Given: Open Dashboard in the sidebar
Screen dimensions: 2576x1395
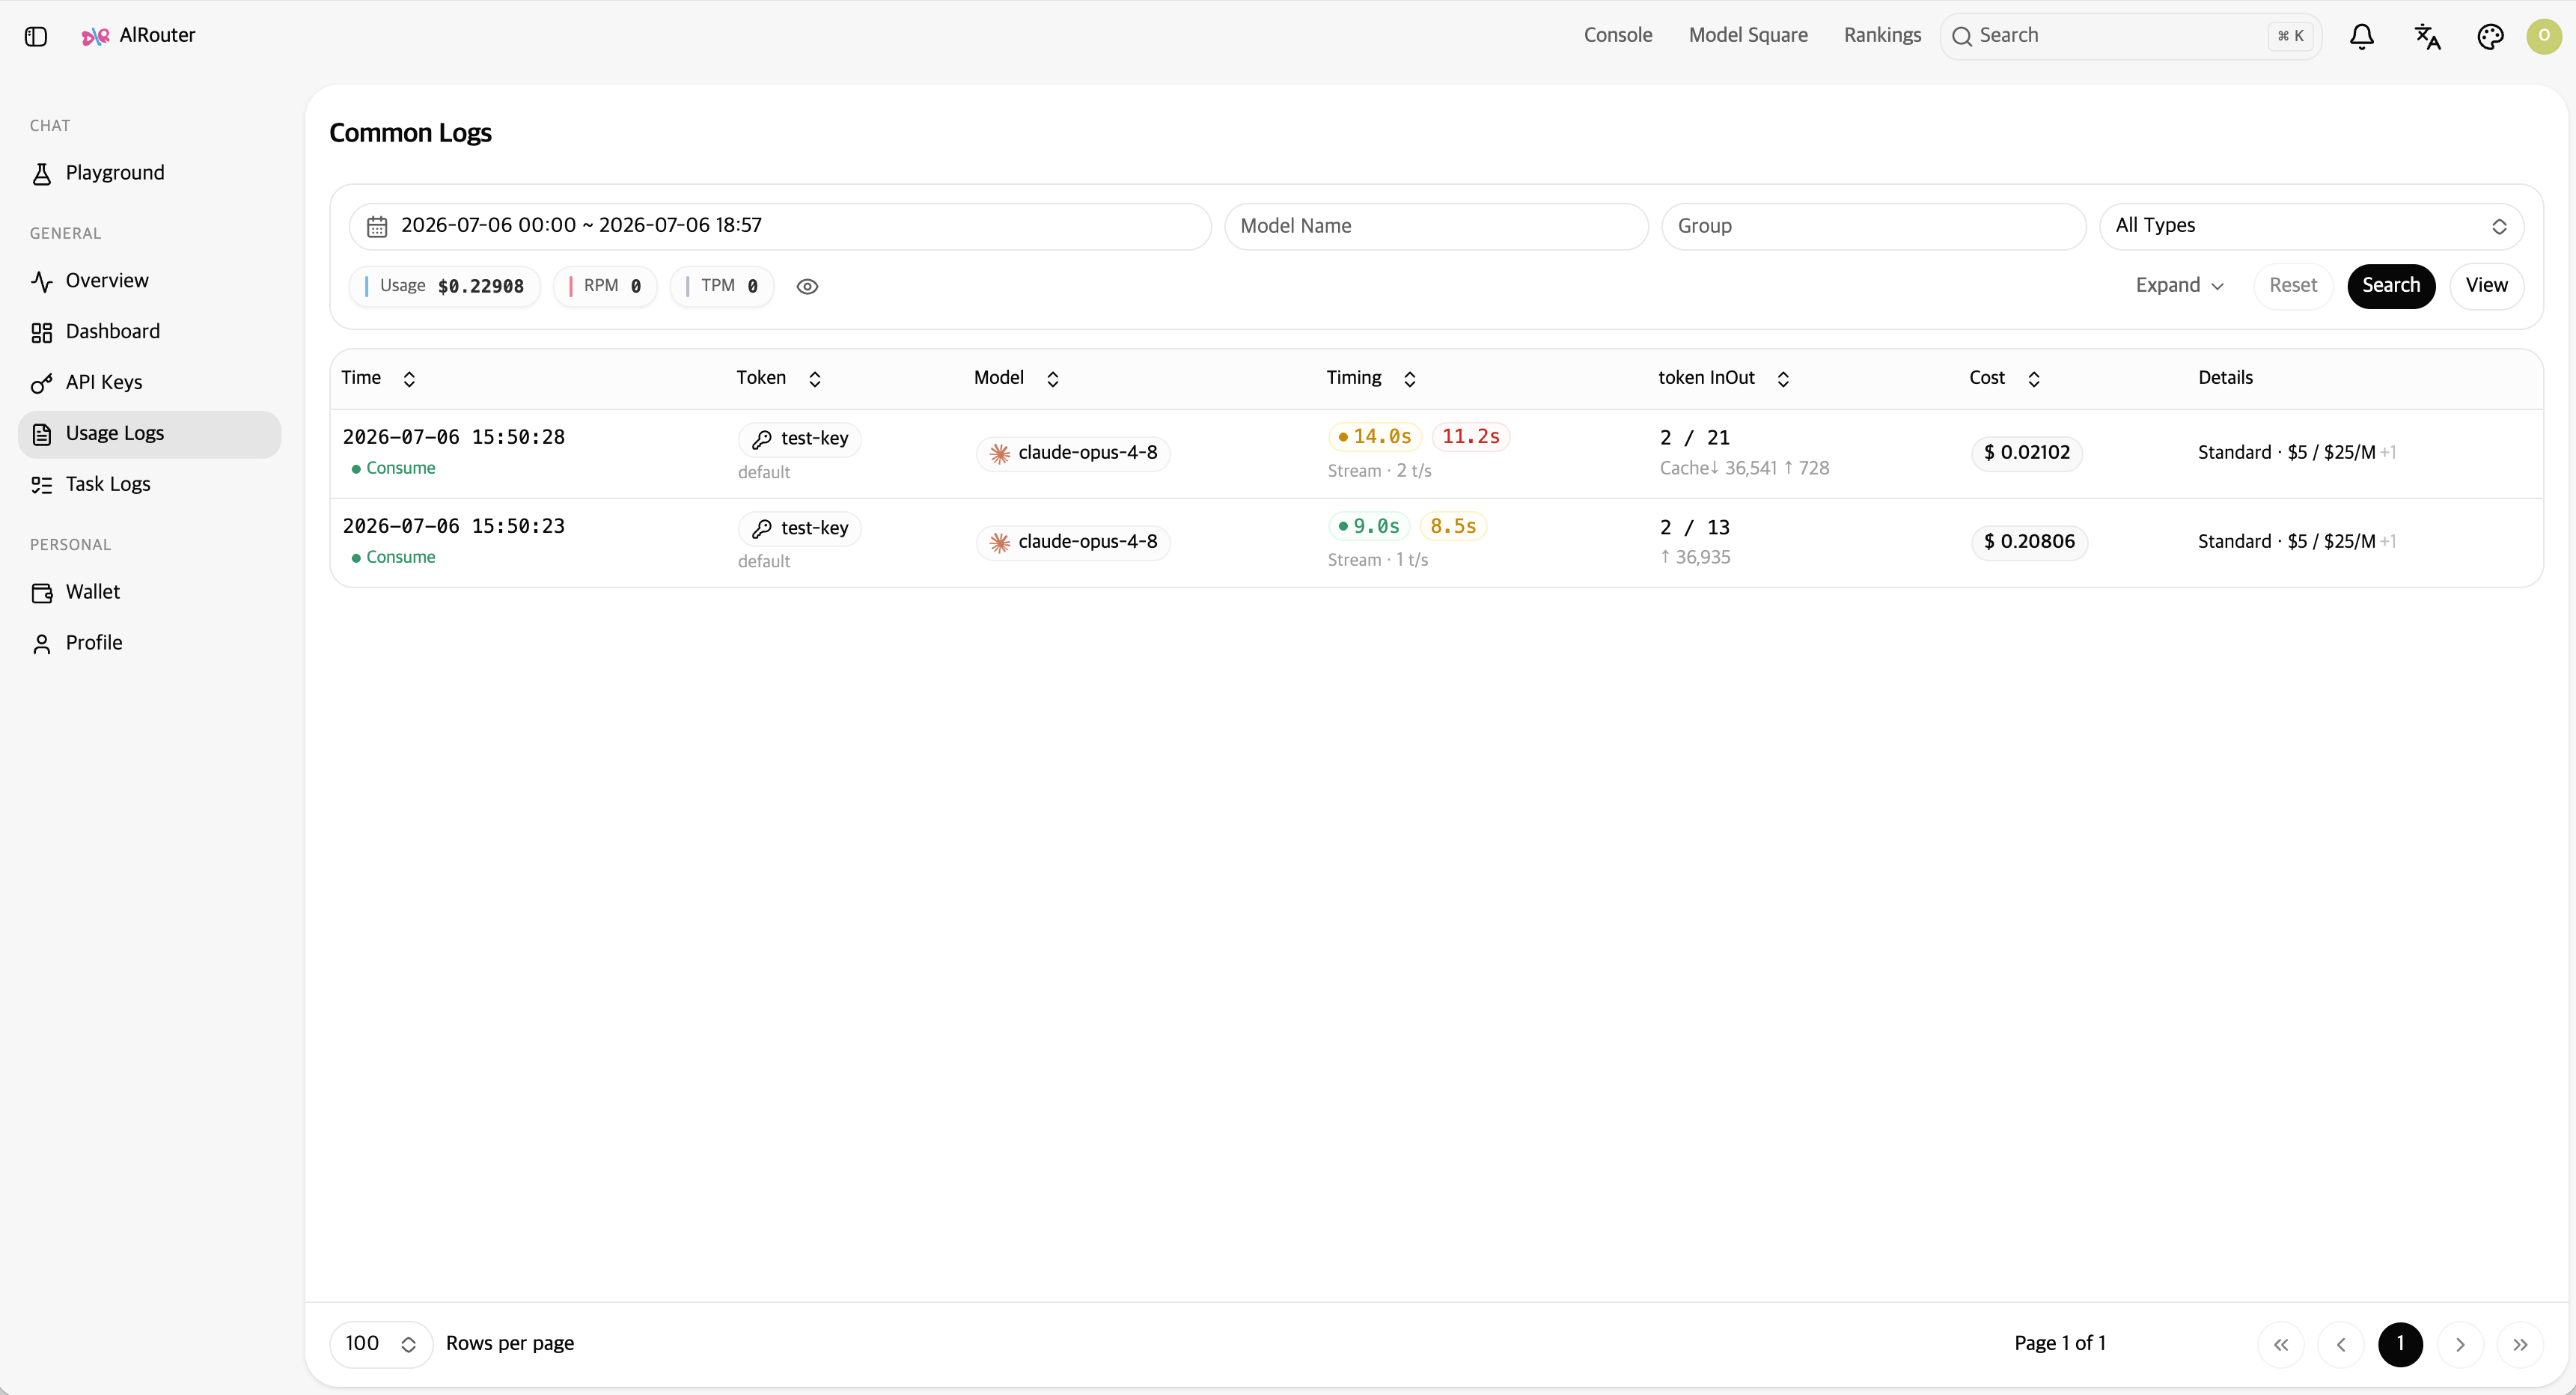Looking at the screenshot, I should 150,332.
